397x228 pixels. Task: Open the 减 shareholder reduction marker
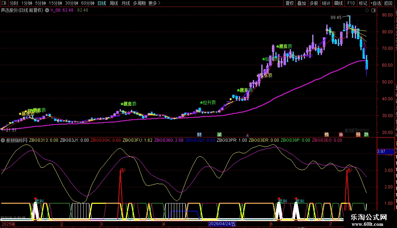click(219, 134)
